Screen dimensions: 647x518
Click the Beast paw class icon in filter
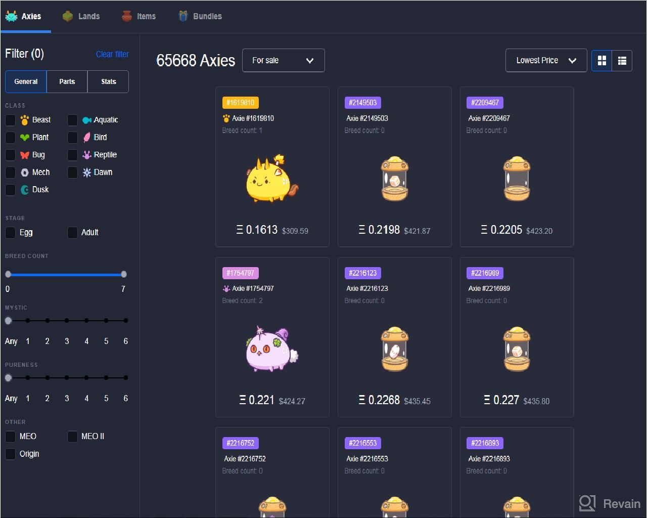coord(25,120)
